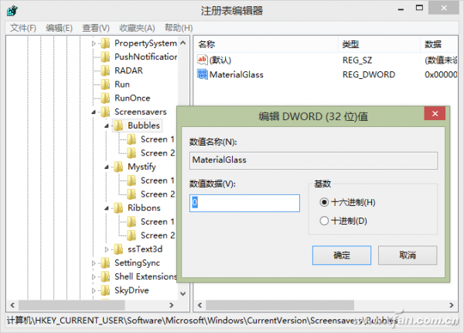Click the (默认) string value icon
464x333 pixels.
[x=202, y=60]
